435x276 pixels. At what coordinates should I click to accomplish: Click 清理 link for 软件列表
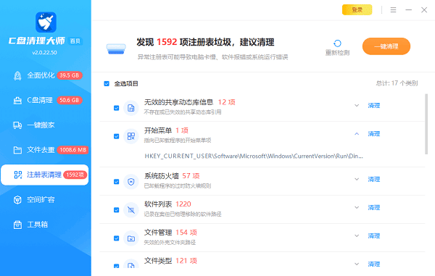pyautogui.click(x=374, y=208)
